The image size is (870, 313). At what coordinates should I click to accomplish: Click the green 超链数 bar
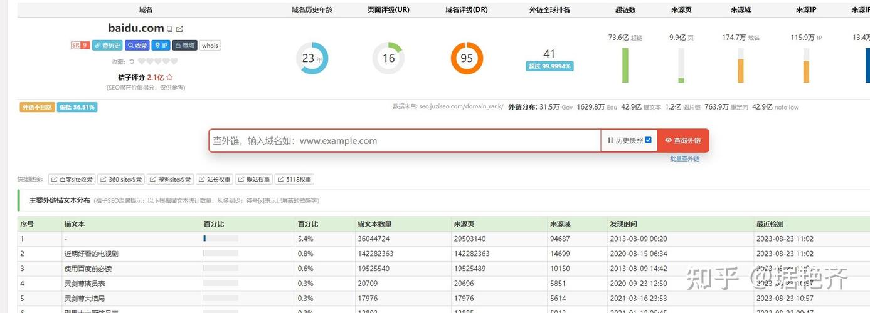(x=625, y=65)
